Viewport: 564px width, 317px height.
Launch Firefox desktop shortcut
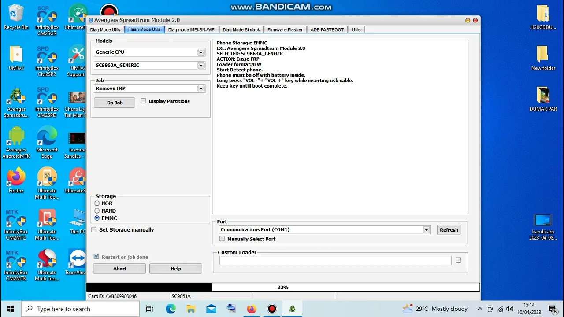pos(16,181)
